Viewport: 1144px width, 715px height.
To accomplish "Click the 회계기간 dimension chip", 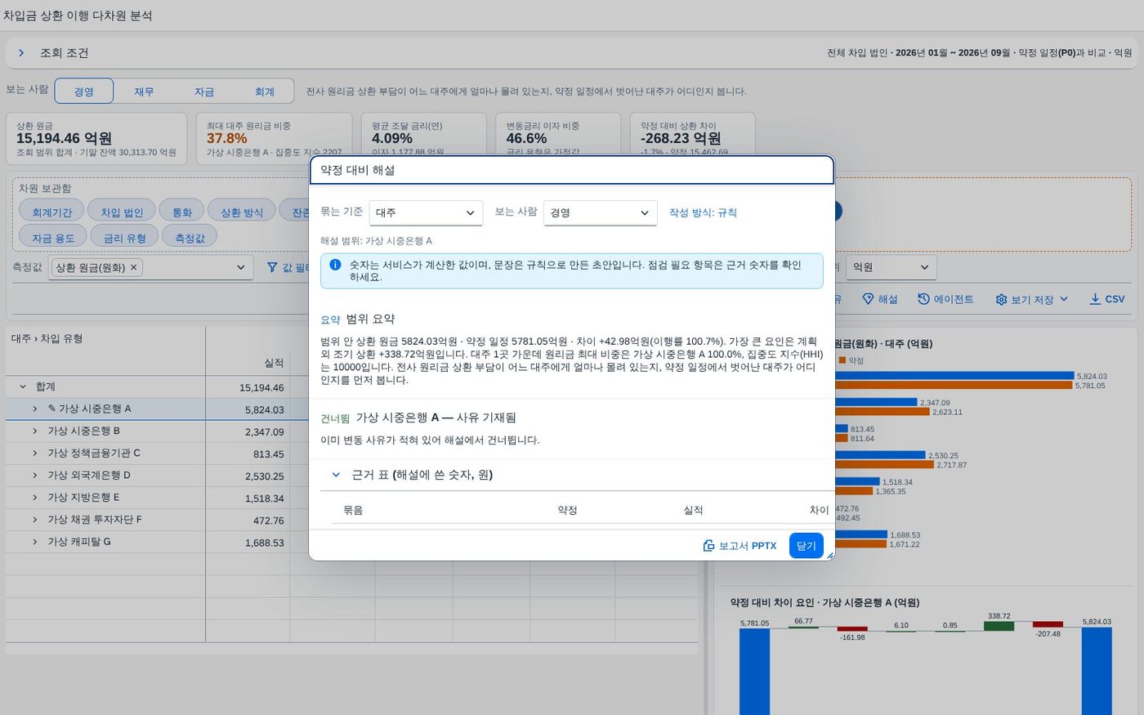I will pos(51,212).
